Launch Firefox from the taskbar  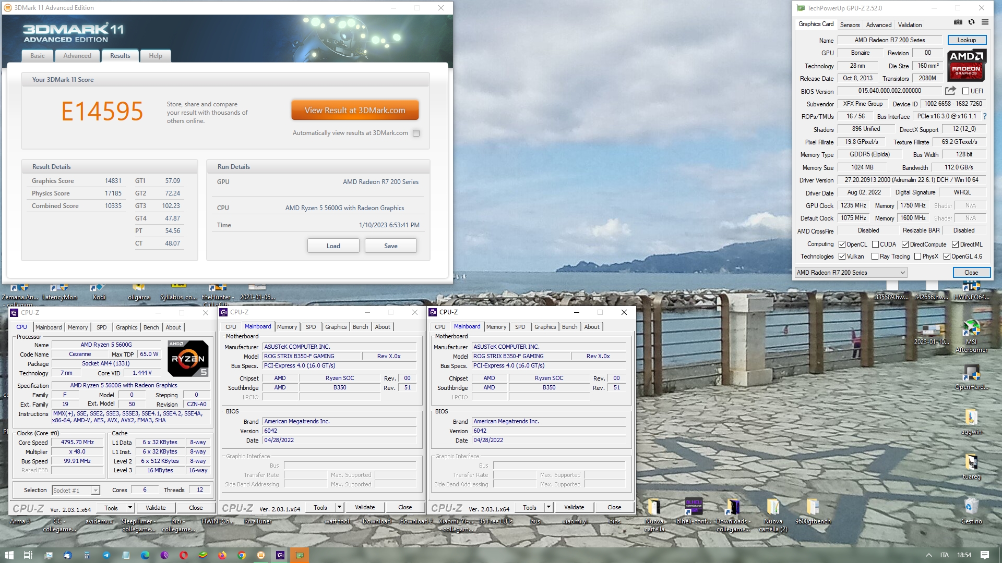(x=222, y=555)
